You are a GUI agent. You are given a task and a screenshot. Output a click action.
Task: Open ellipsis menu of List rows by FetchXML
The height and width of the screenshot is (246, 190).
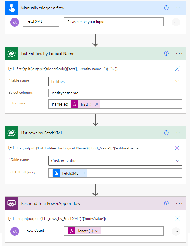click(x=179, y=133)
